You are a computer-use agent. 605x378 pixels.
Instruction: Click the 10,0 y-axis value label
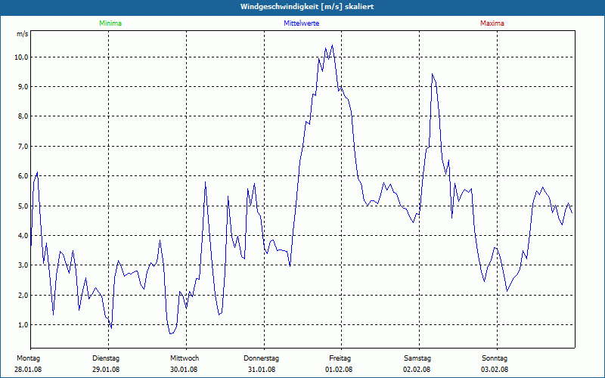pos(22,57)
